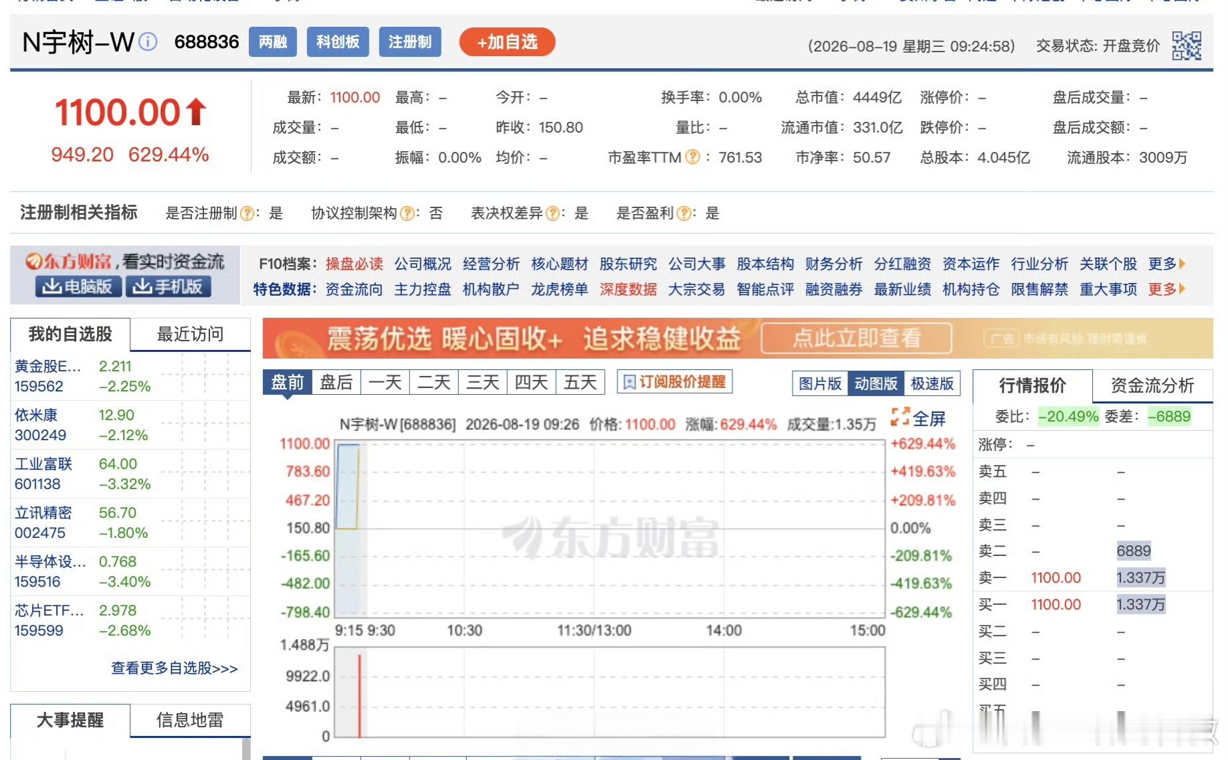1228x760 pixels.
Task: Select the 一天 chart range
Action: 385,382
